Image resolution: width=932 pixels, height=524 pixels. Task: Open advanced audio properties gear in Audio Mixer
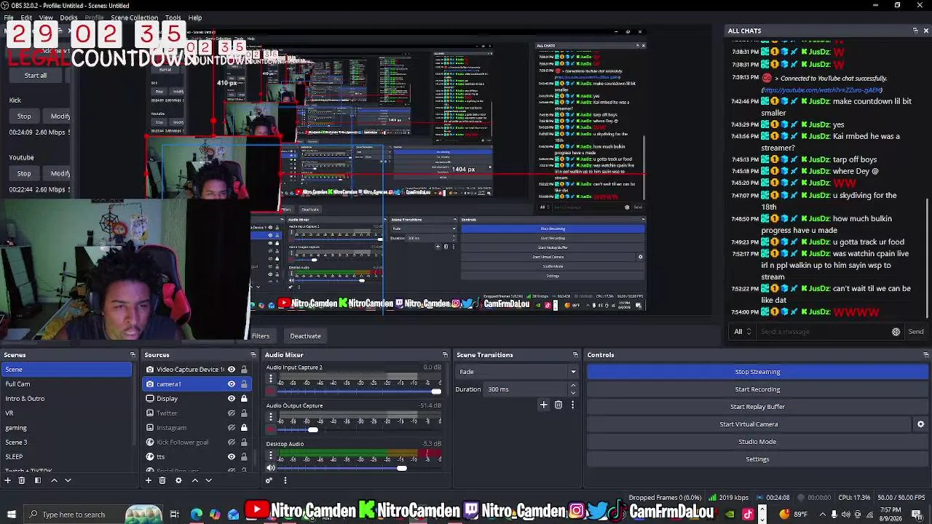click(269, 480)
